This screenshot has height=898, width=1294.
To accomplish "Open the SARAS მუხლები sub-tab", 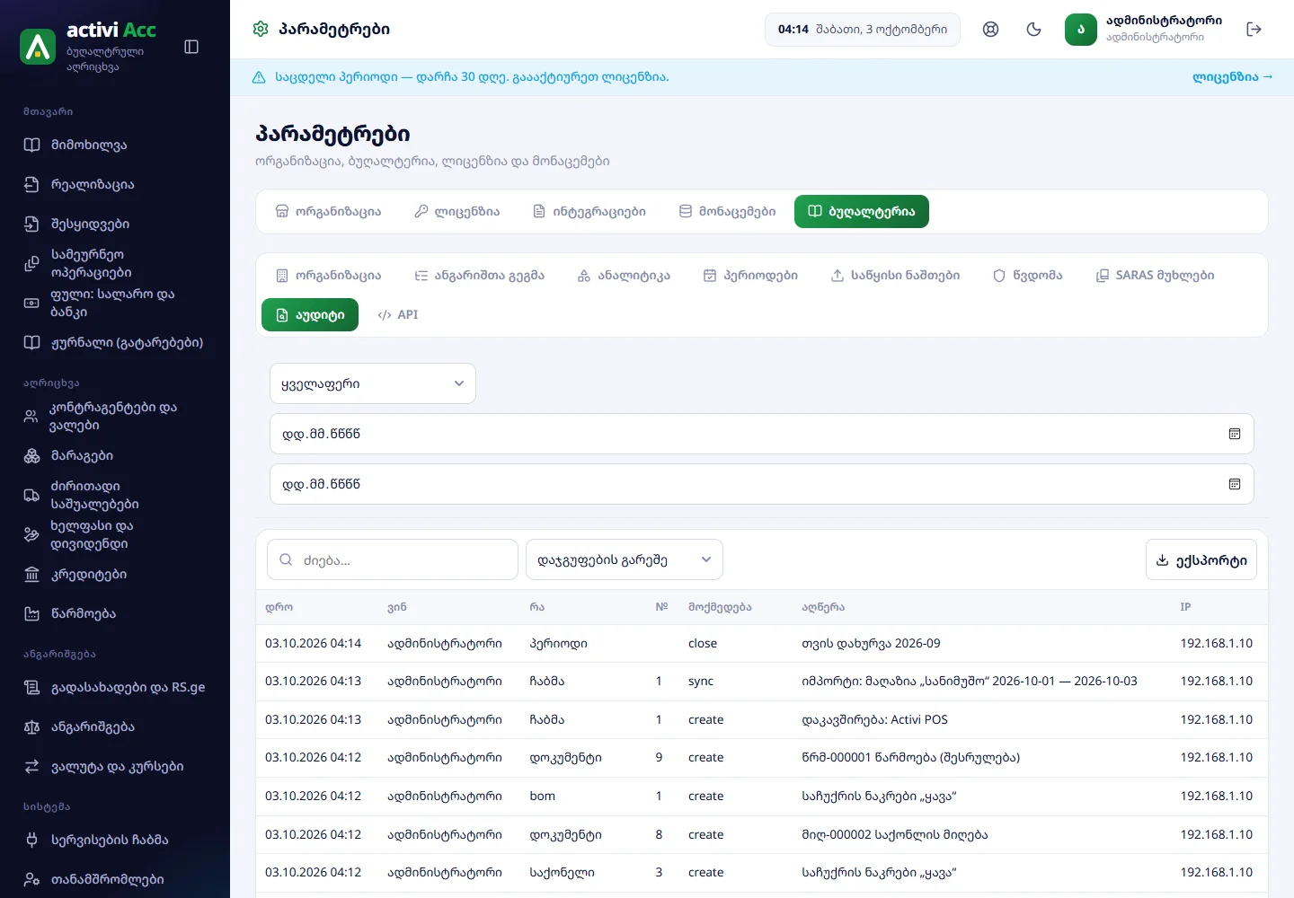I will pos(1155,276).
